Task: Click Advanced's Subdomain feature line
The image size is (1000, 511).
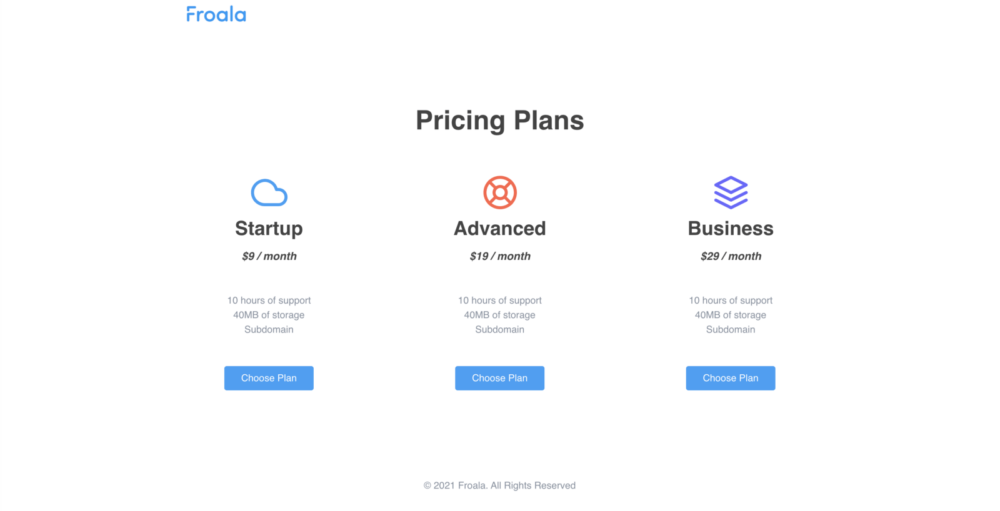Action: point(500,329)
